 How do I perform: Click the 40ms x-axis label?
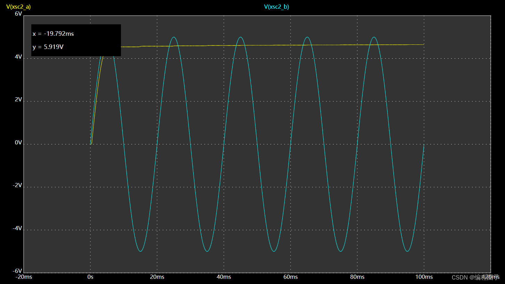point(224,277)
